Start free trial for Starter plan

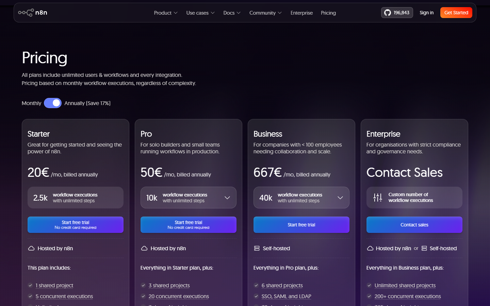coord(76,225)
